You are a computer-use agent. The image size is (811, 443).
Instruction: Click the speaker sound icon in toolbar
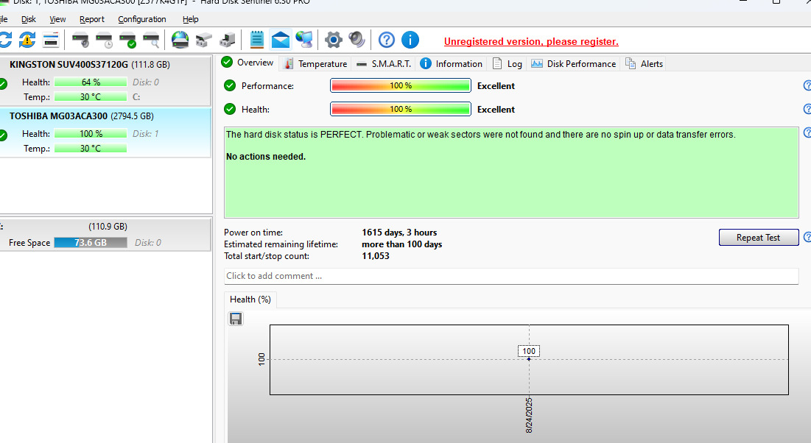click(357, 40)
